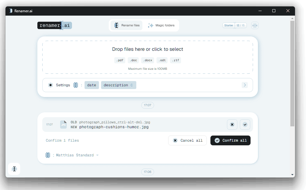
Task: Select the description naming tag
Action: click(119, 85)
